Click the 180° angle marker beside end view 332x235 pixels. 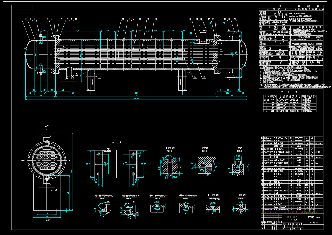click(x=23, y=160)
